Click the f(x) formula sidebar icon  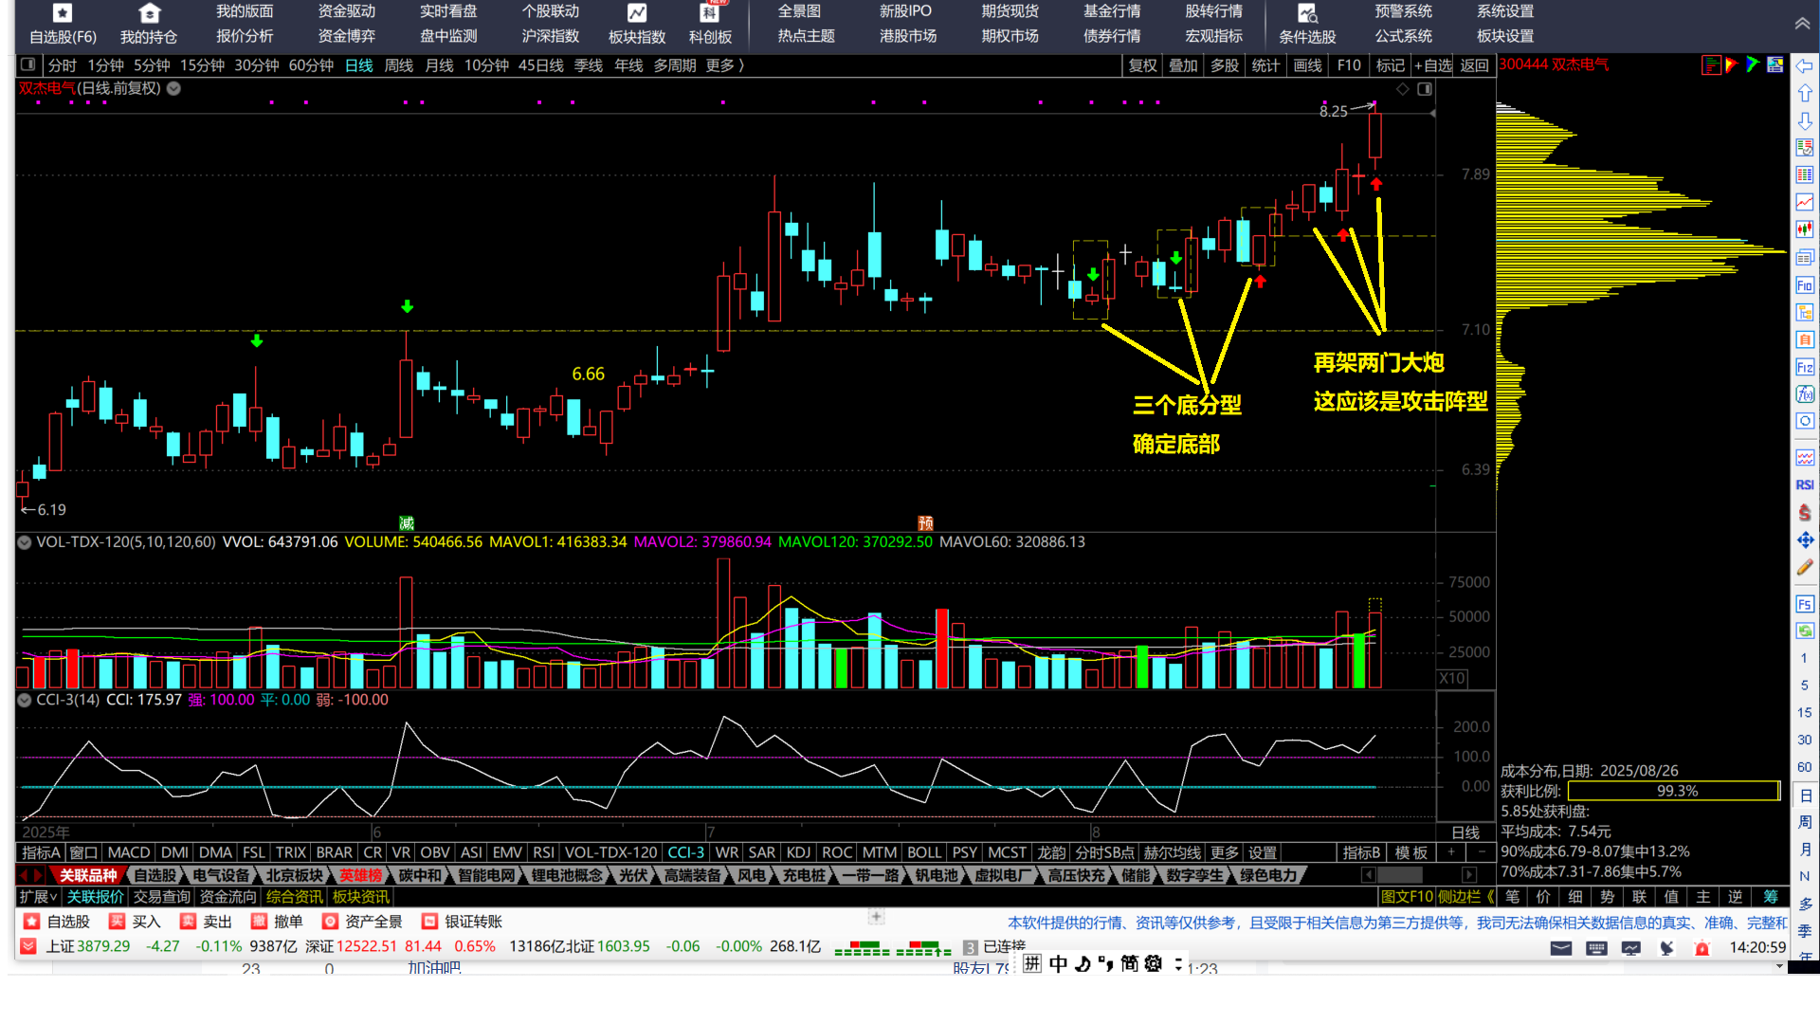pyautogui.click(x=1804, y=393)
